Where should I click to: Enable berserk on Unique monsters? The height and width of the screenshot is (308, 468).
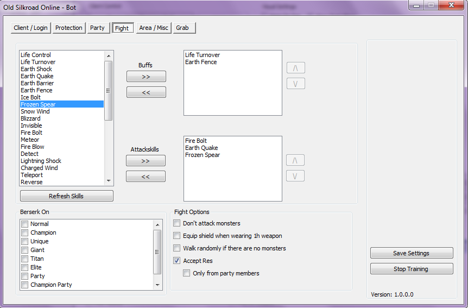(x=25, y=241)
